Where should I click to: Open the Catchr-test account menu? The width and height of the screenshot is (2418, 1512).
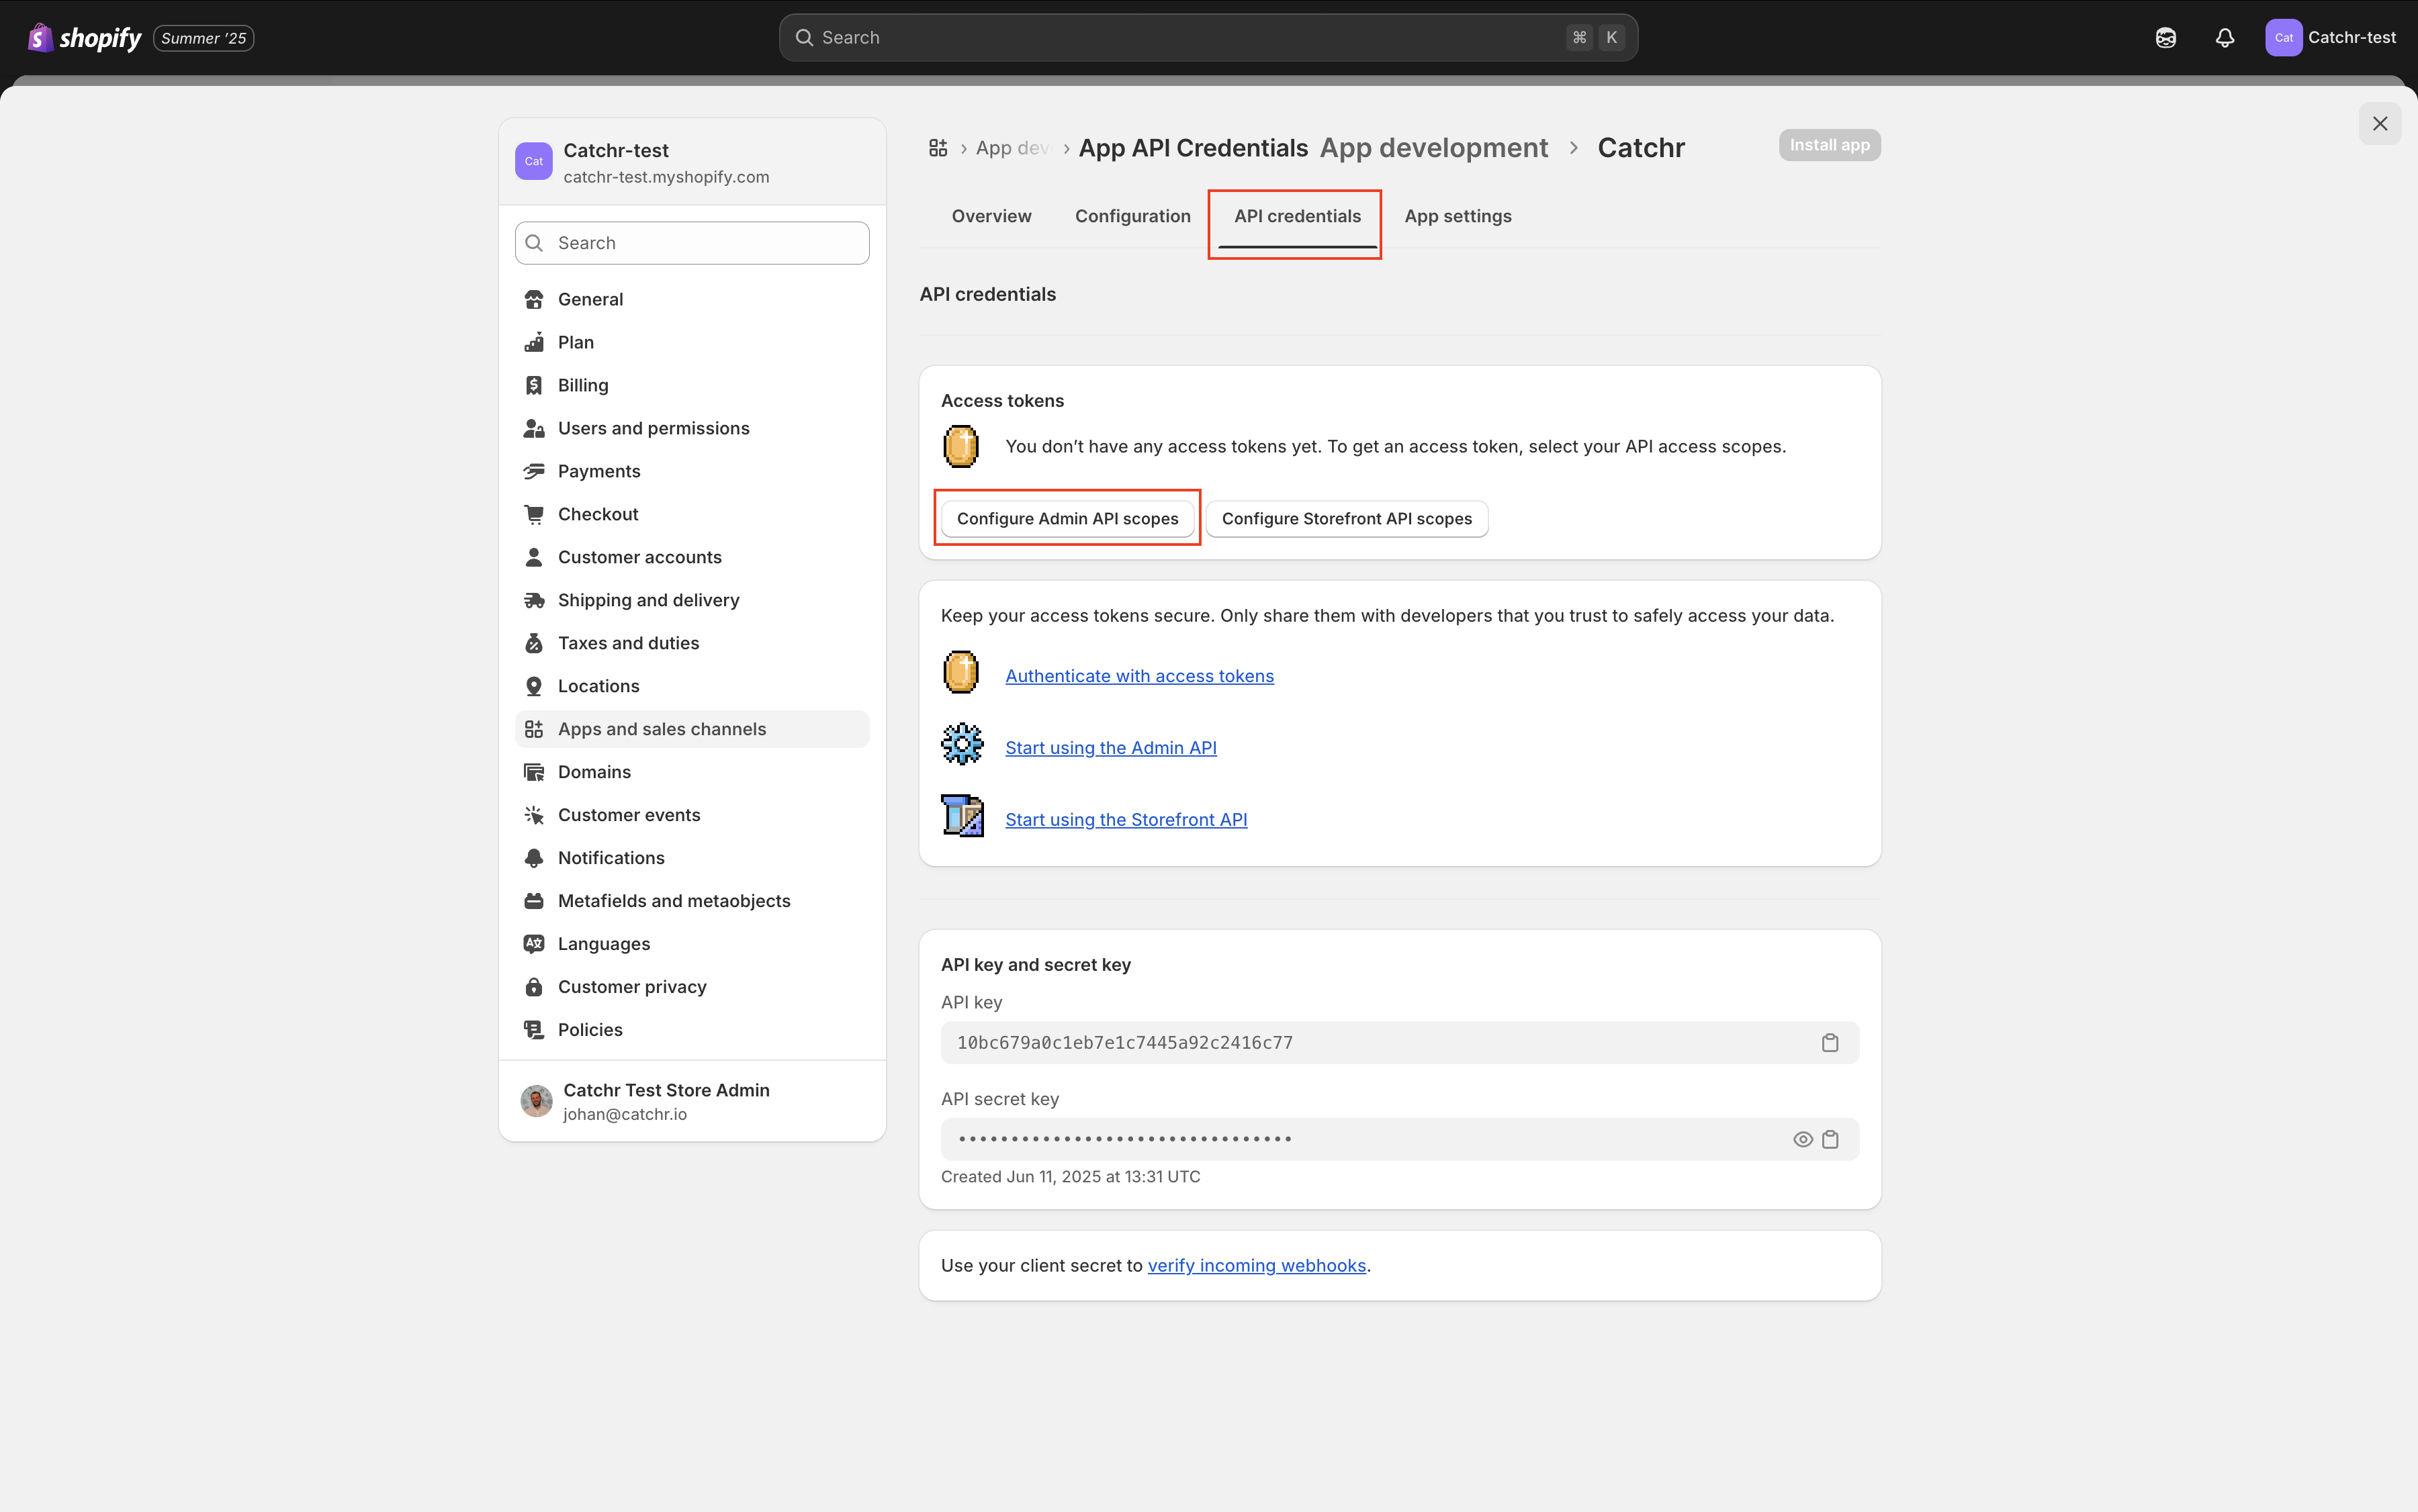tap(2331, 38)
